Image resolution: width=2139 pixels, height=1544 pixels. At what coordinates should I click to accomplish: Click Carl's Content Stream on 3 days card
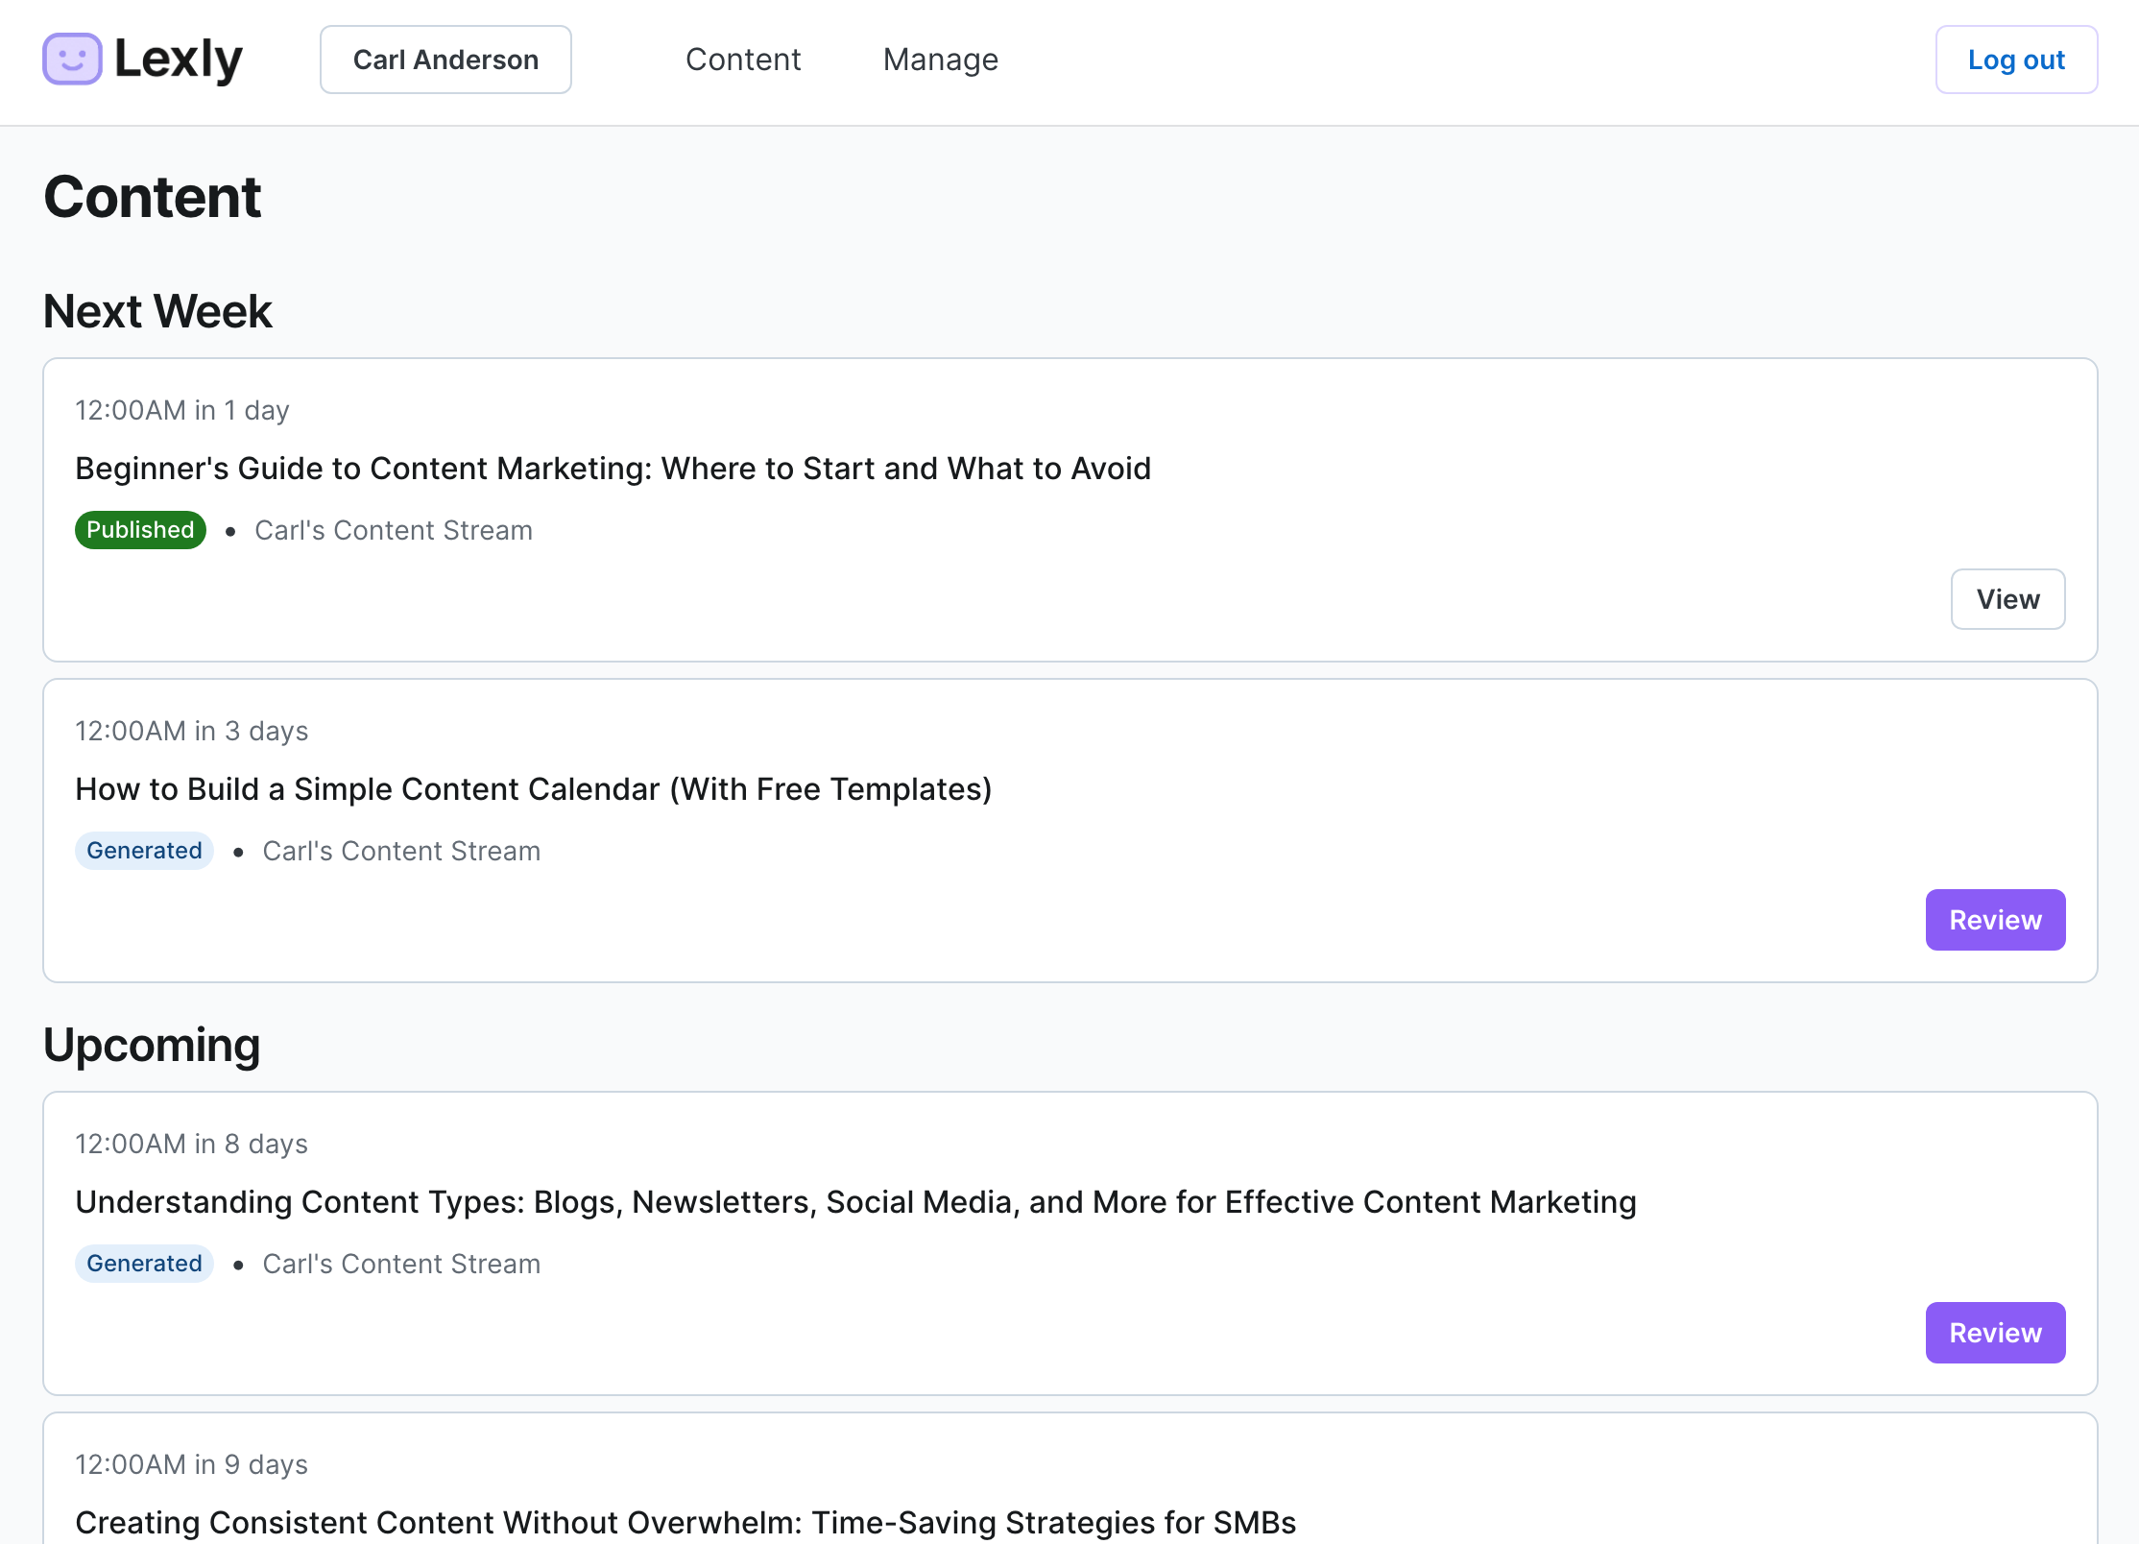click(401, 851)
